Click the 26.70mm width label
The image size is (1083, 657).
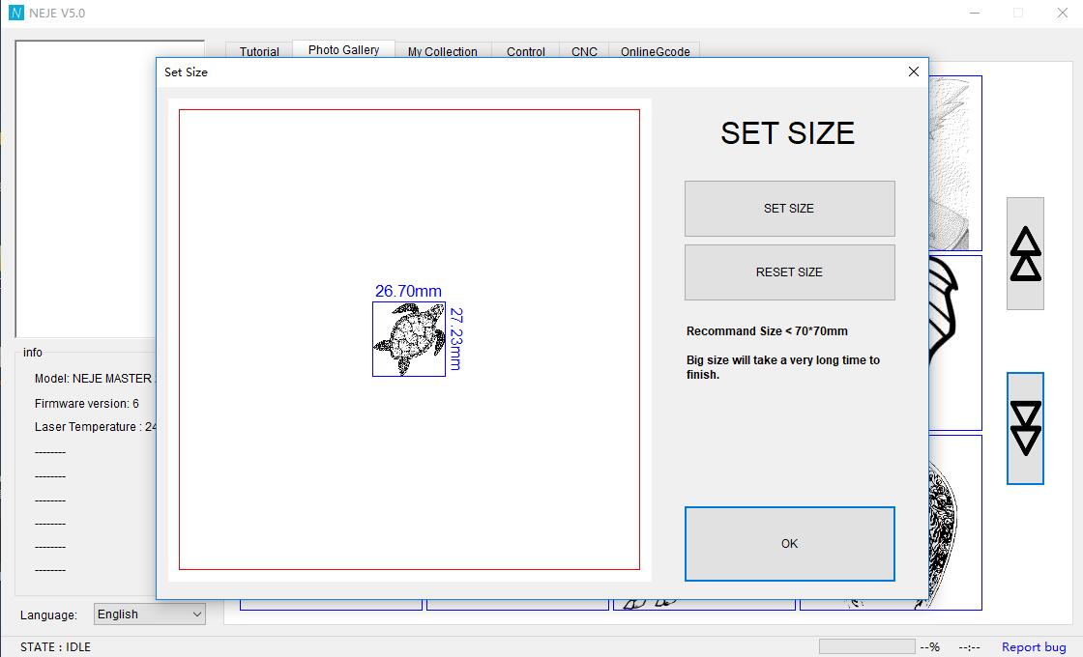tap(408, 291)
